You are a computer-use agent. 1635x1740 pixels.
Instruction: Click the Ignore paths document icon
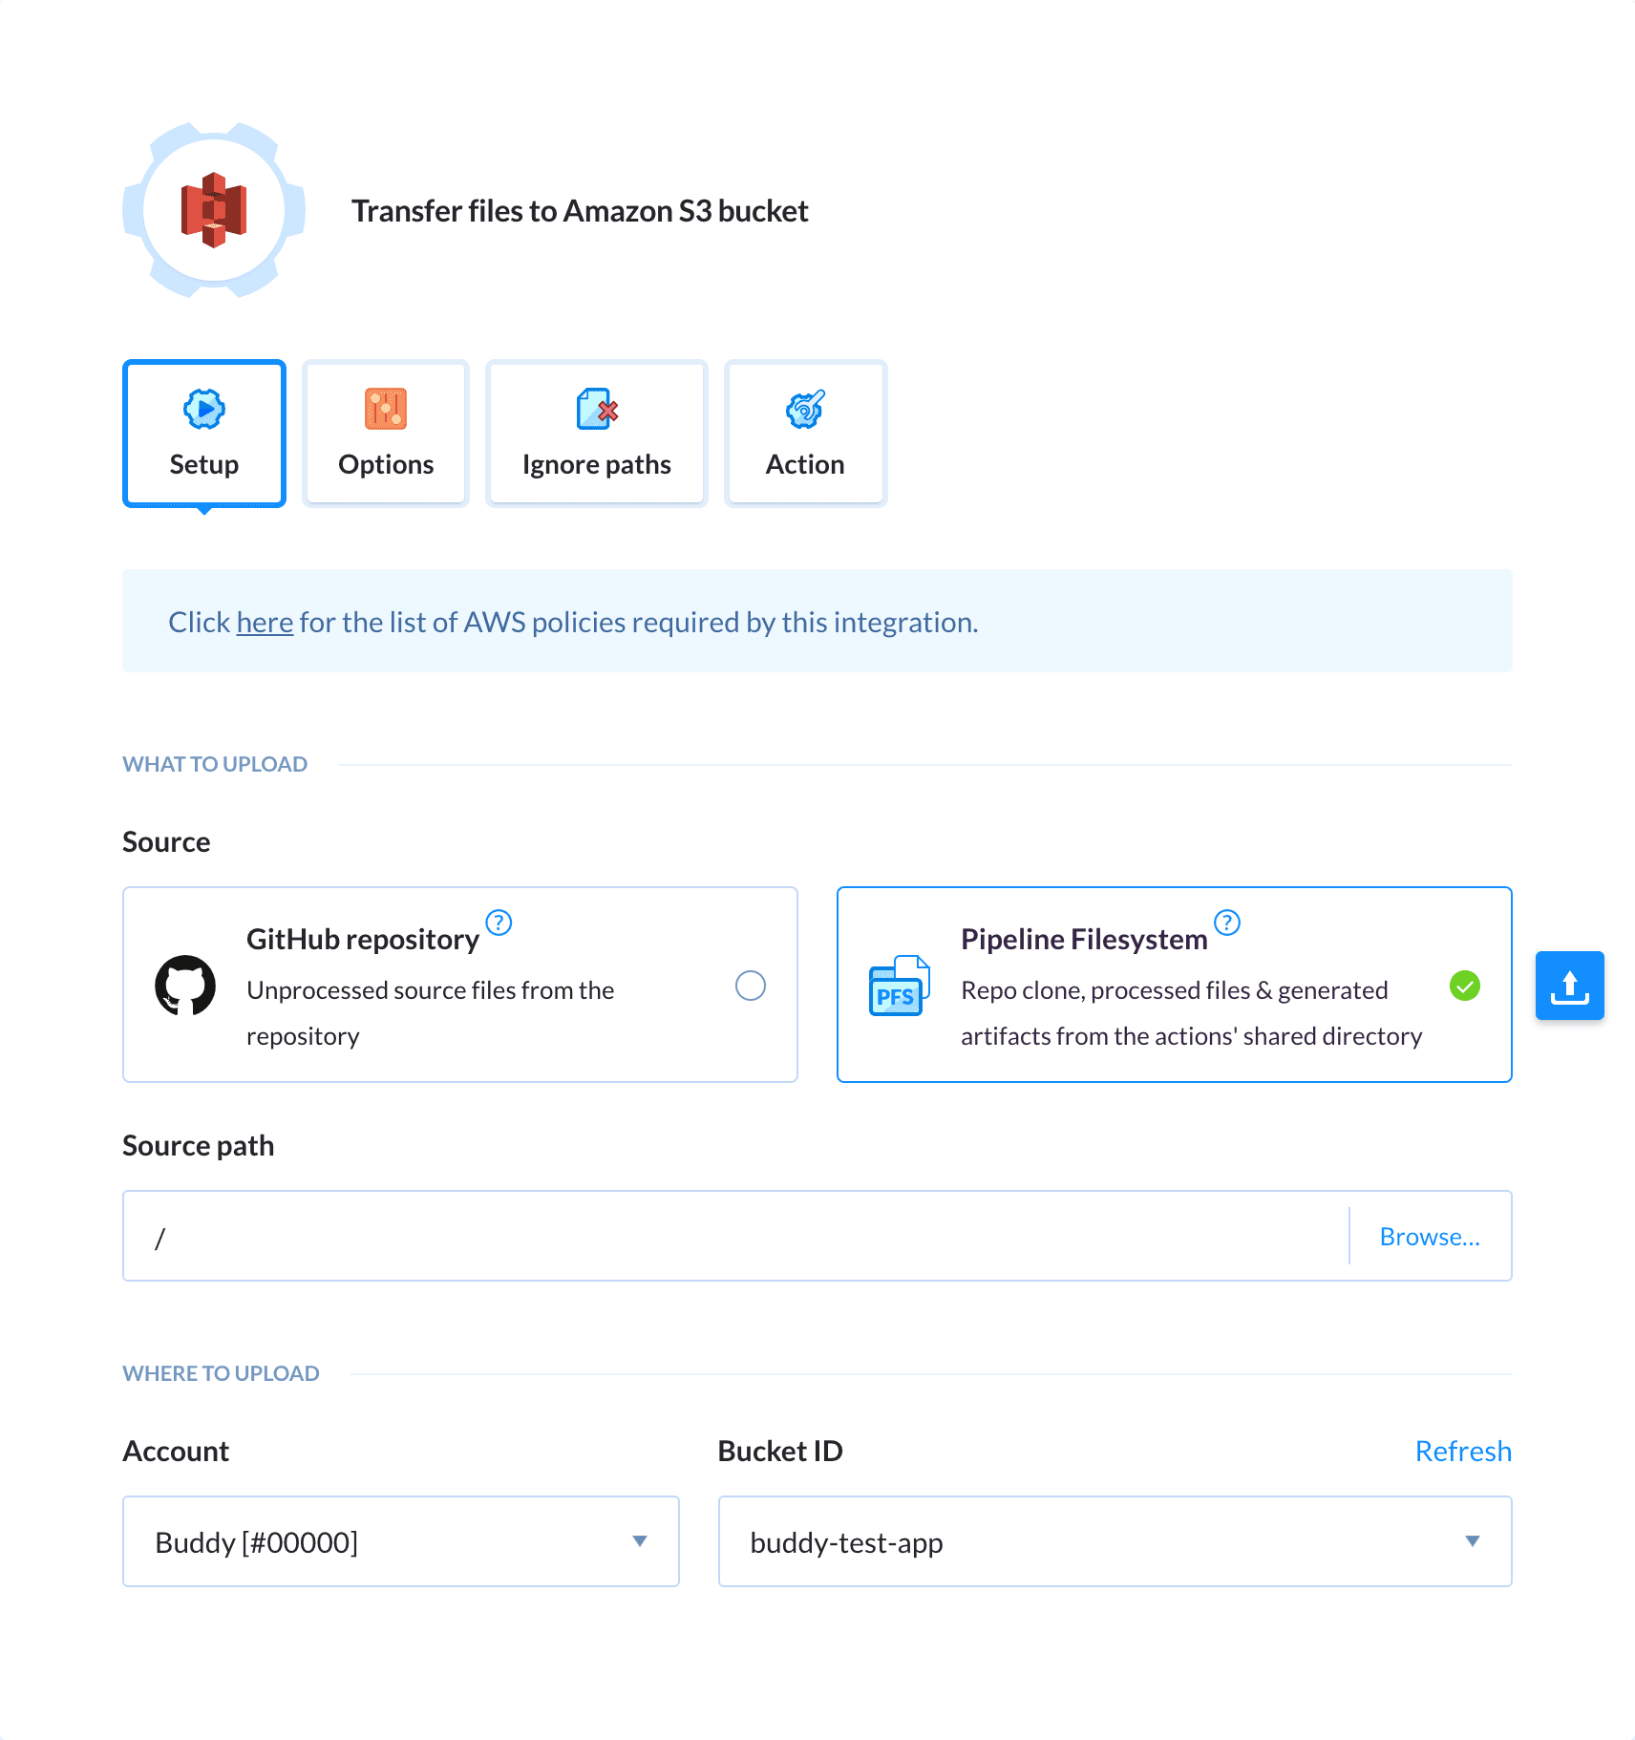594,410
